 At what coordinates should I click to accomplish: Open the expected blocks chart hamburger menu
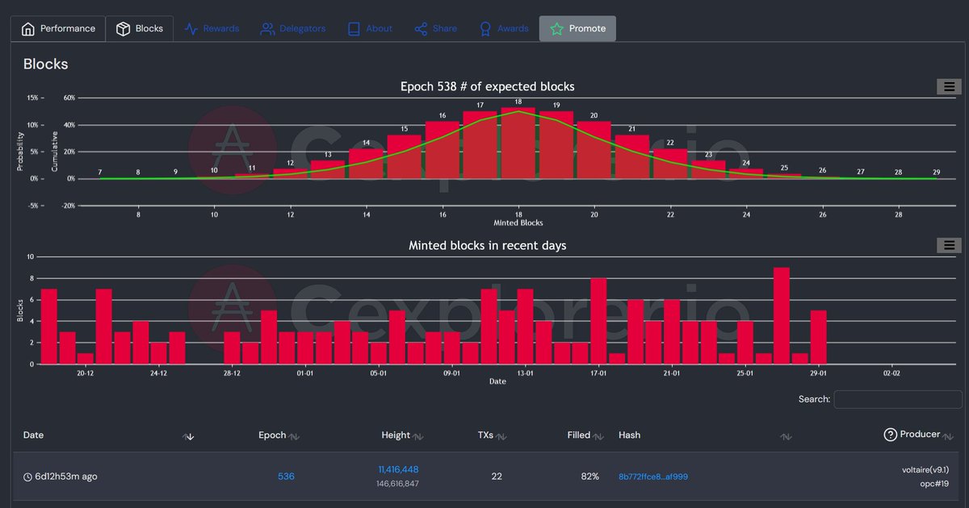(x=950, y=86)
